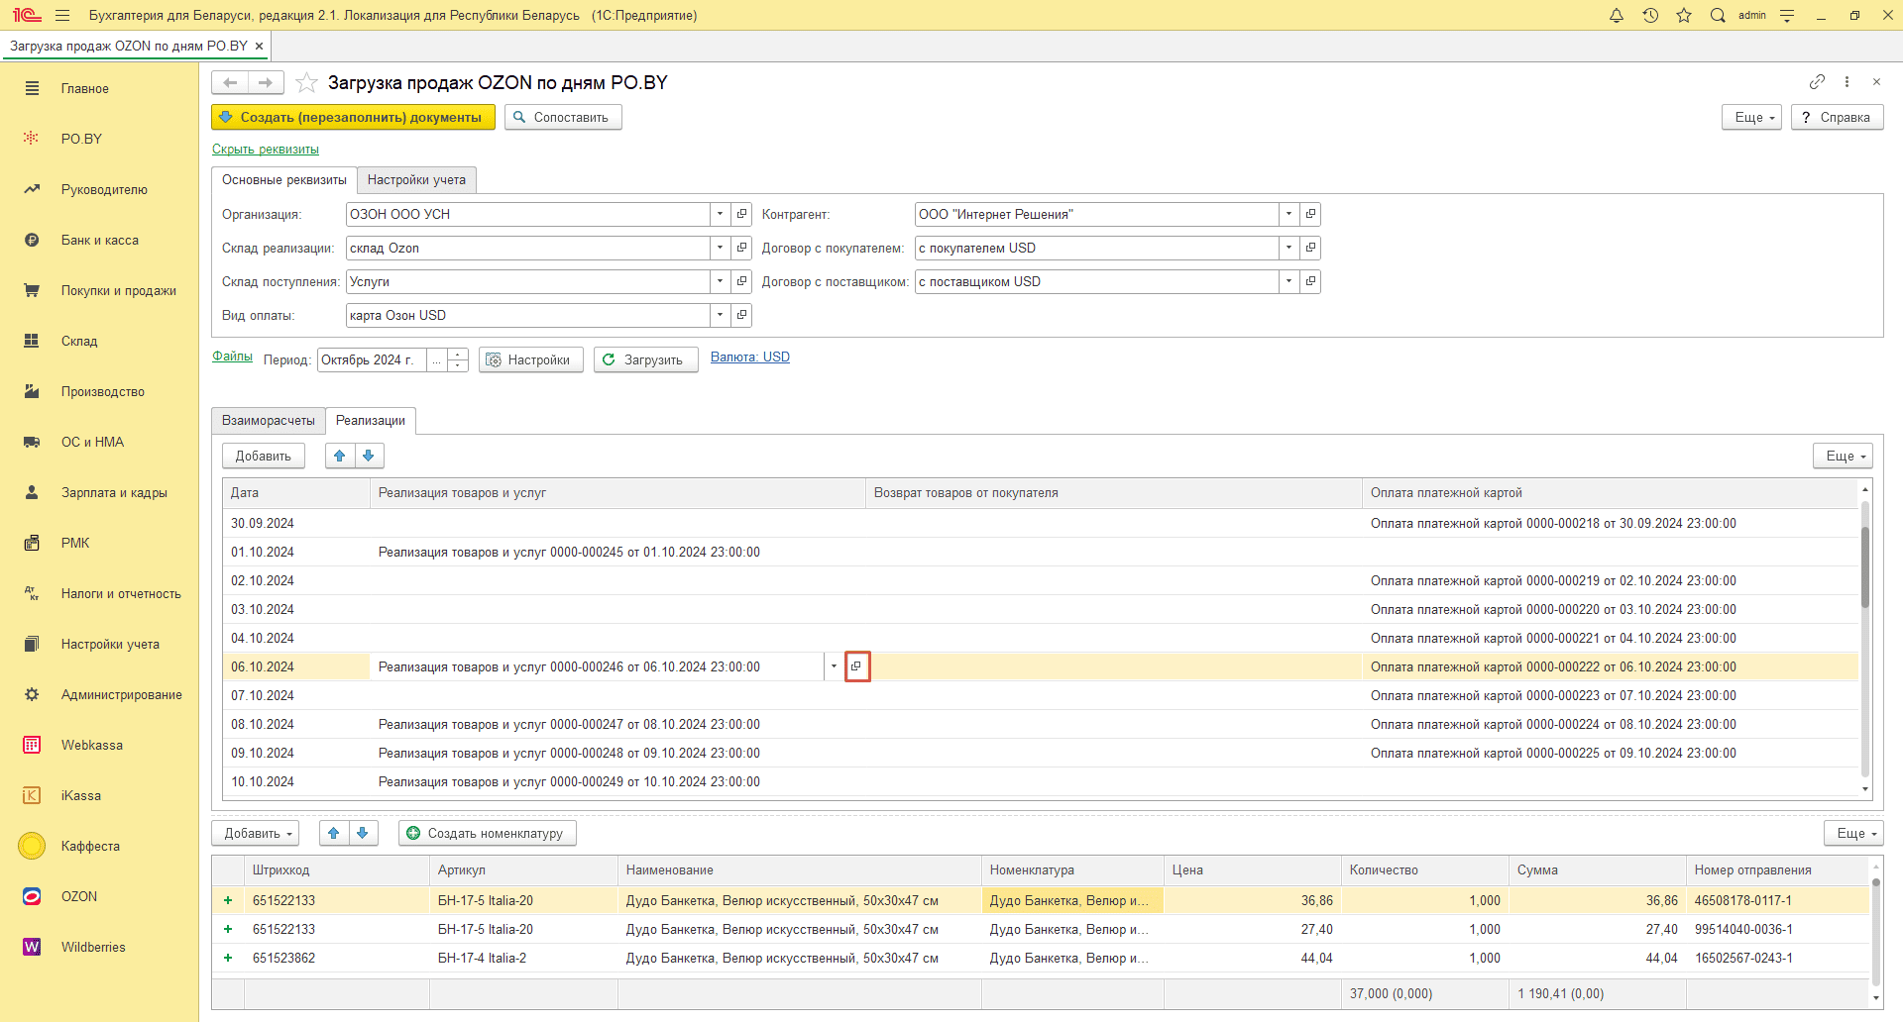Click Создать номенклатуру button

pyautogui.click(x=488, y=833)
